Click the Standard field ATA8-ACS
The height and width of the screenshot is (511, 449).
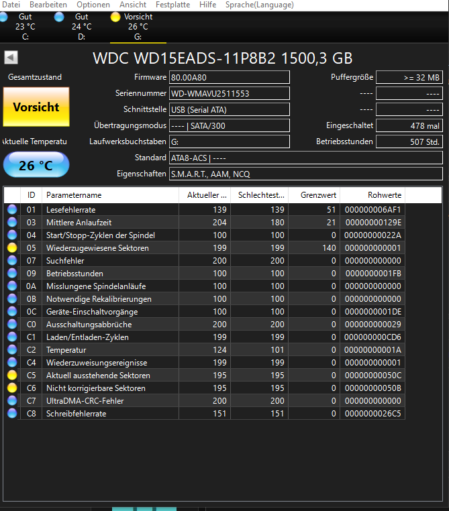pos(306,158)
